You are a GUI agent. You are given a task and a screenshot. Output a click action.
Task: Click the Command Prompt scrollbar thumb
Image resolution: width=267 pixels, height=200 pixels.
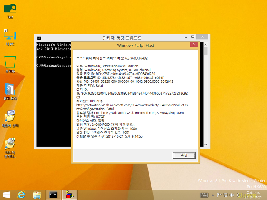pos(206,51)
